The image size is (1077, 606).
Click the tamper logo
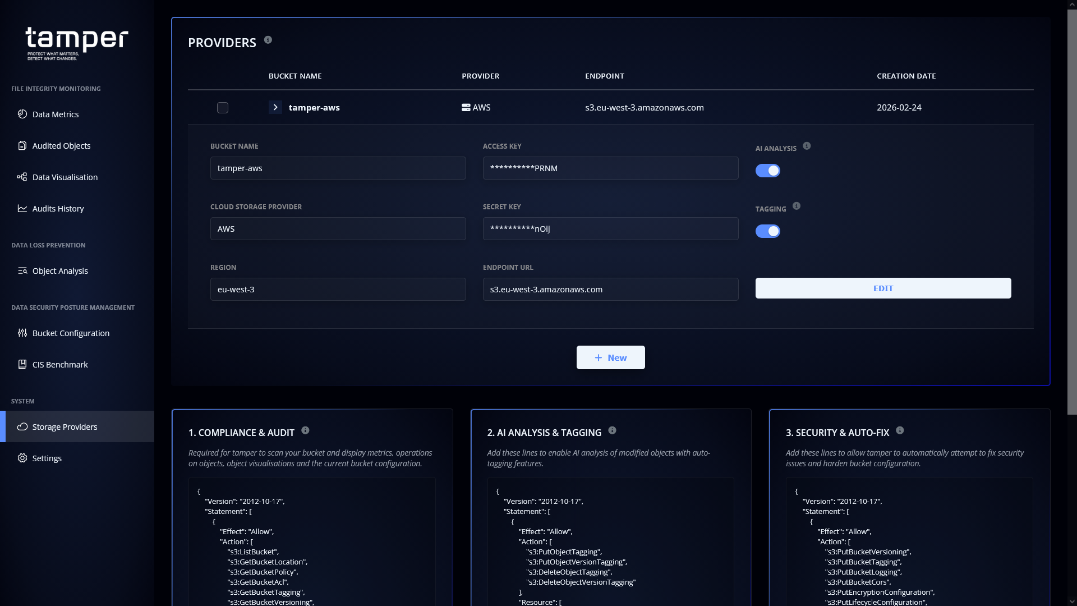point(76,39)
